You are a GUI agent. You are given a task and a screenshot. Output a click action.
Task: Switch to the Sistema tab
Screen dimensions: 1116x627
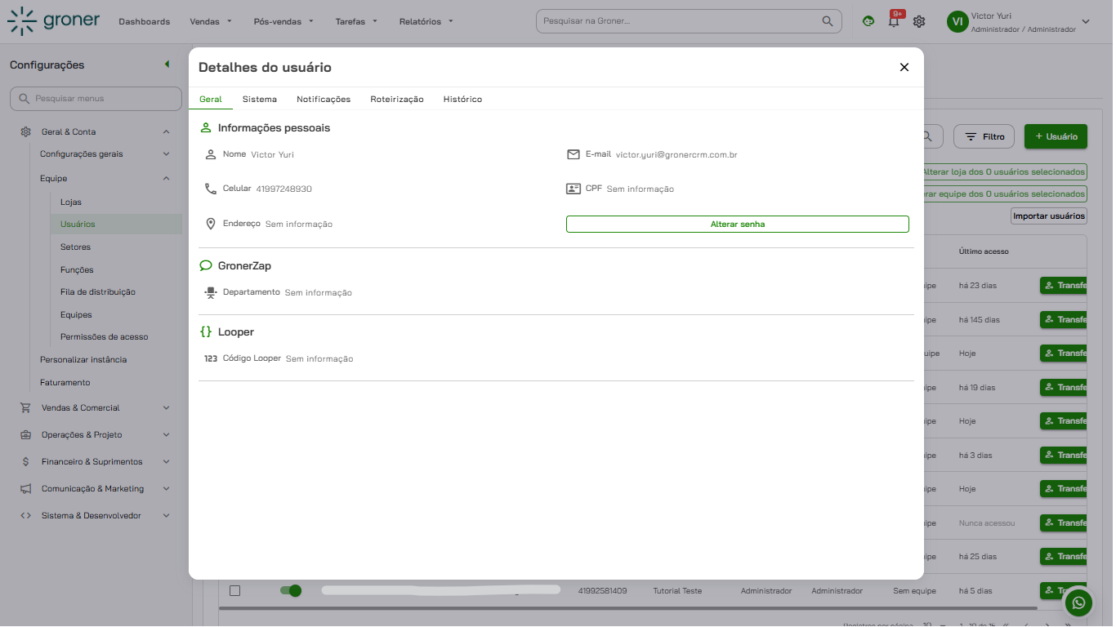[260, 99]
